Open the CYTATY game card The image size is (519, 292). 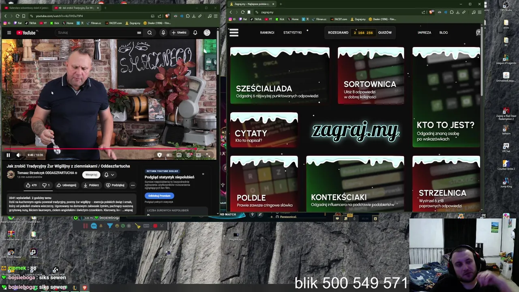[264, 130]
